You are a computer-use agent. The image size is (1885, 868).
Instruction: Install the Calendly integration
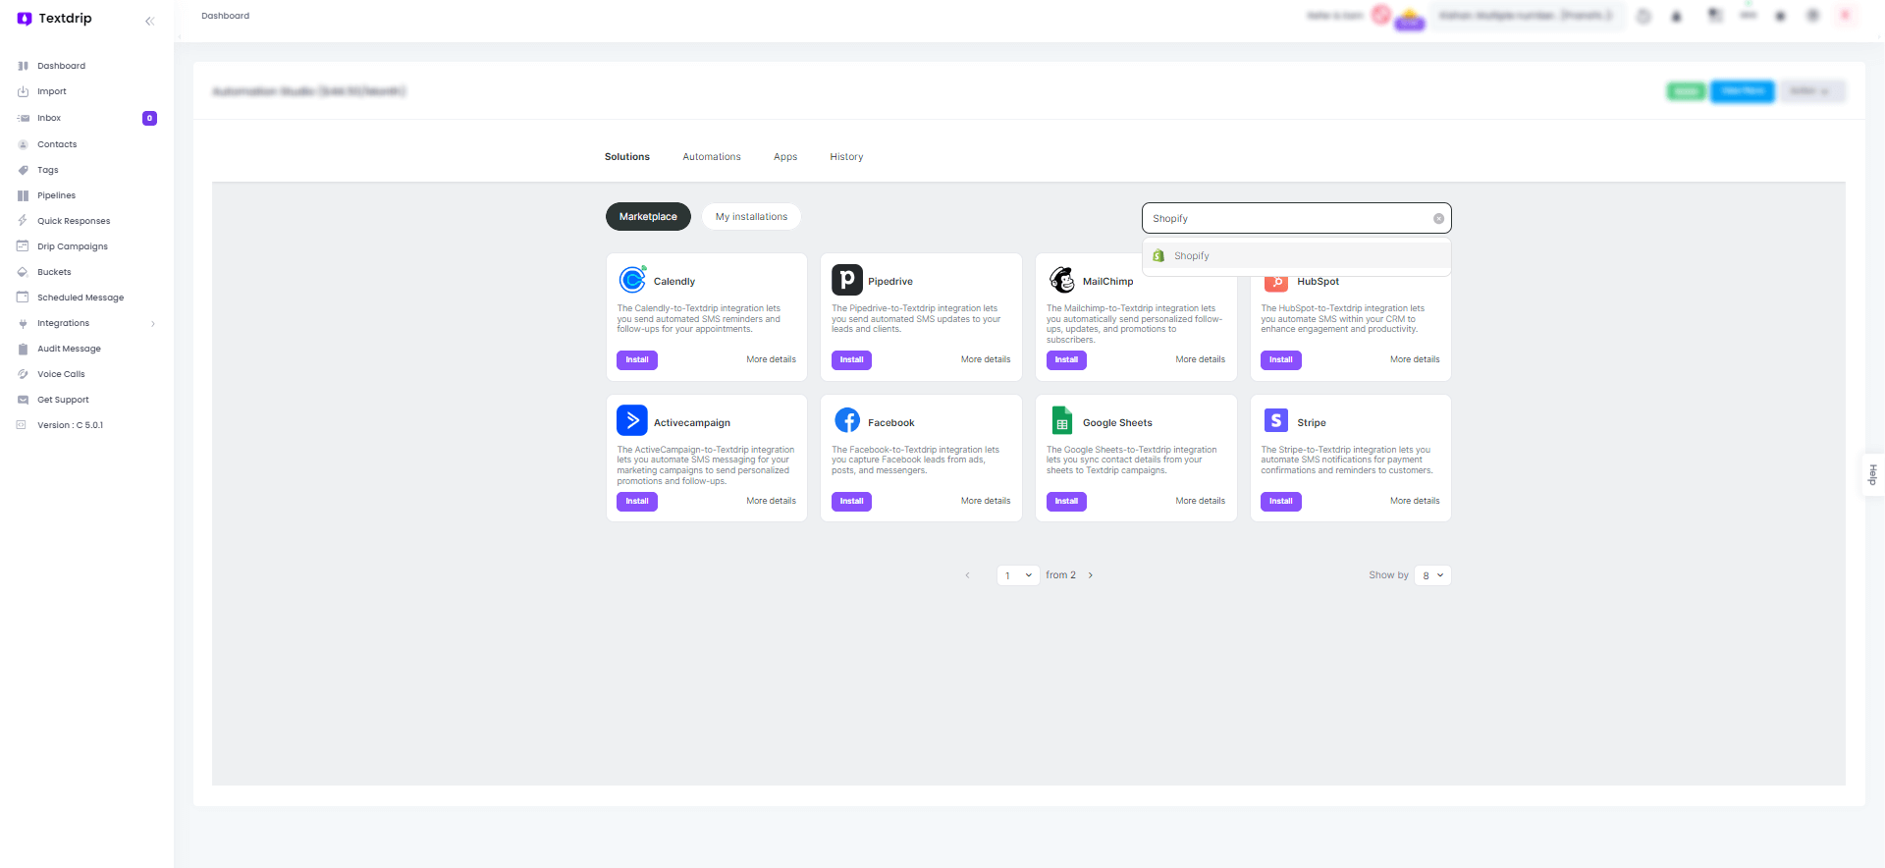click(637, 360)
